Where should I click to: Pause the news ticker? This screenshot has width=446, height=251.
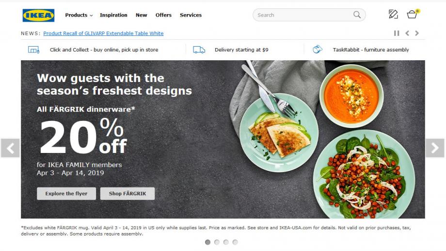pyautogui.click(x=397, y=33)
